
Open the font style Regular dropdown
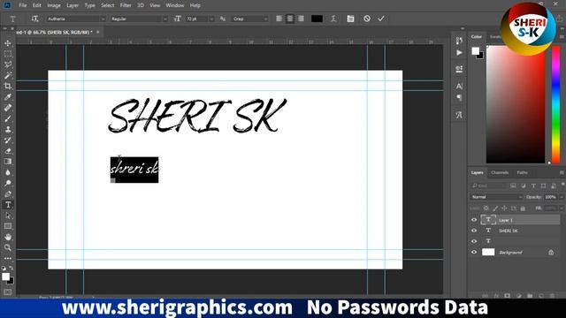(x=165, y=19)
